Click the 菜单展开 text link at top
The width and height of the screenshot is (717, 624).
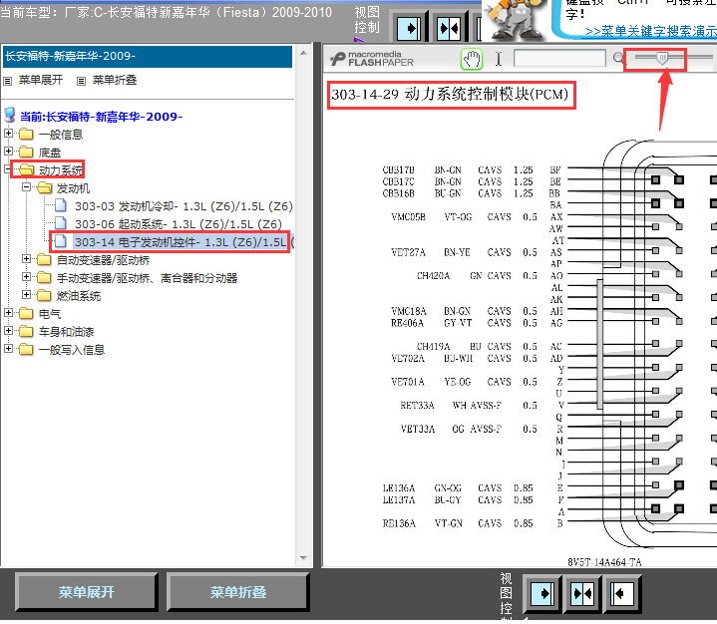tap(41, 80)
